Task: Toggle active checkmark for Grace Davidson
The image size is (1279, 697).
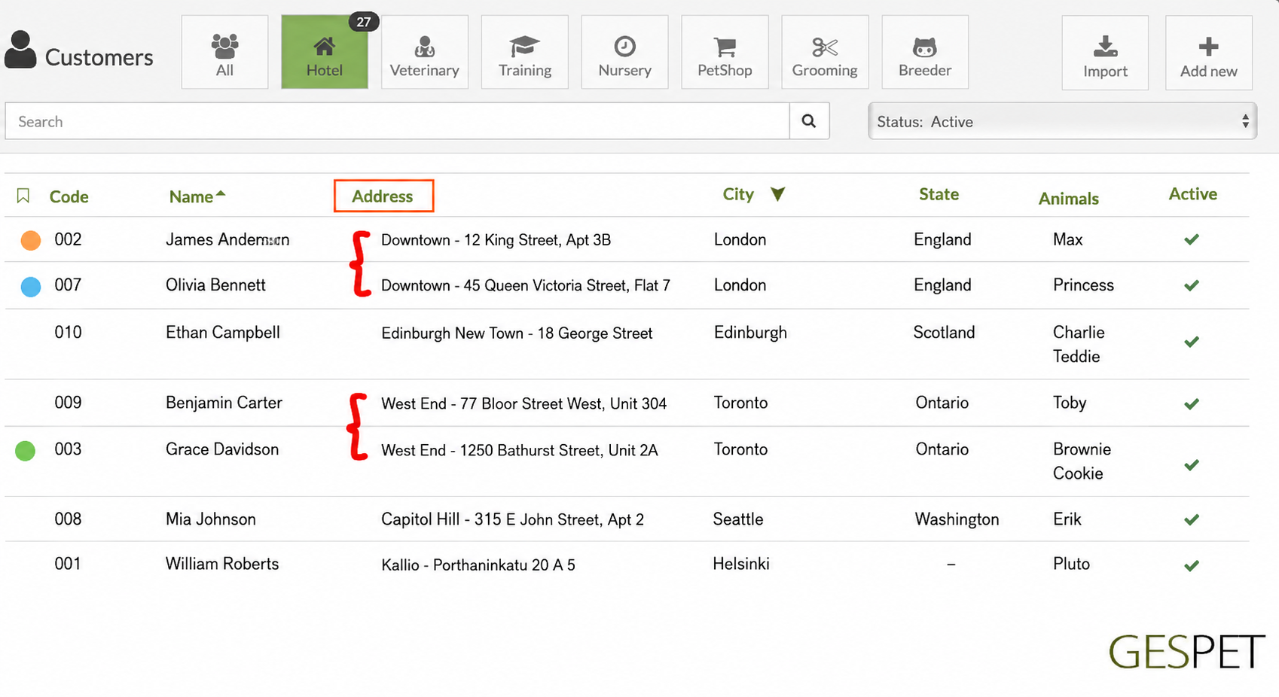Action: coord(1192,465)
